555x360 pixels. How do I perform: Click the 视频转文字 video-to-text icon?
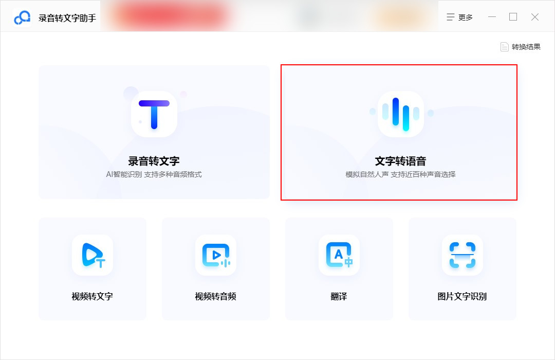(x=92, y=256)
